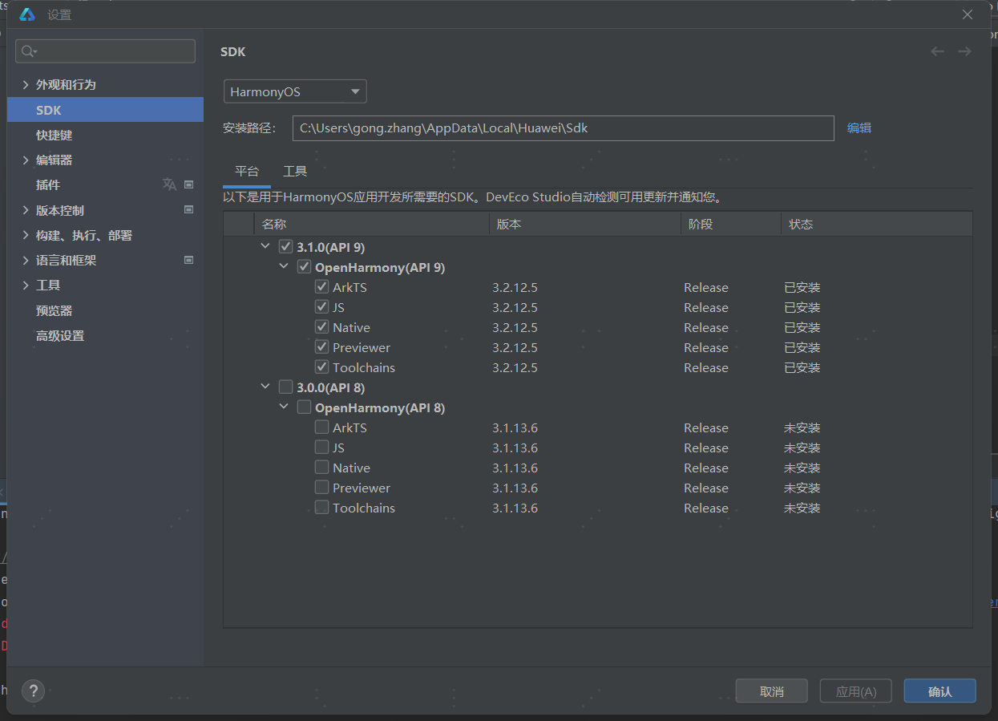The image size is (998, 721).
Task: Click the magnifier icon in the settings search box
Action: point(29,51)
